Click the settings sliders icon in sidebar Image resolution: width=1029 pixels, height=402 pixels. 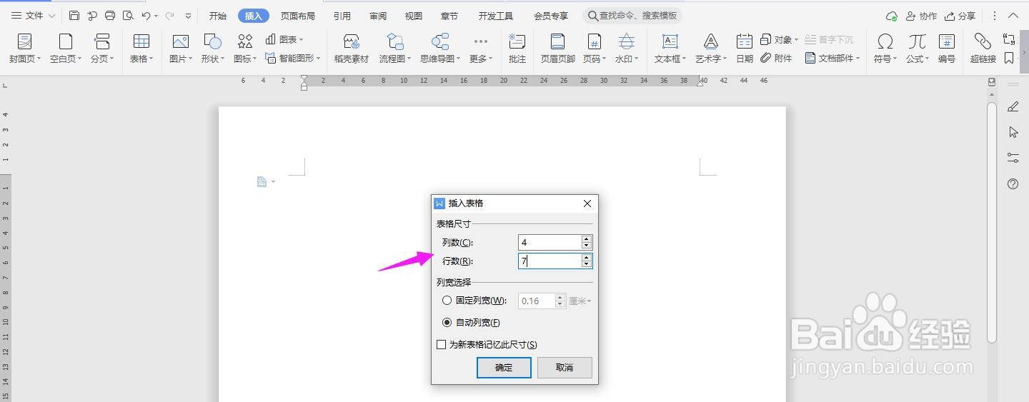[x=1013, y=157]
